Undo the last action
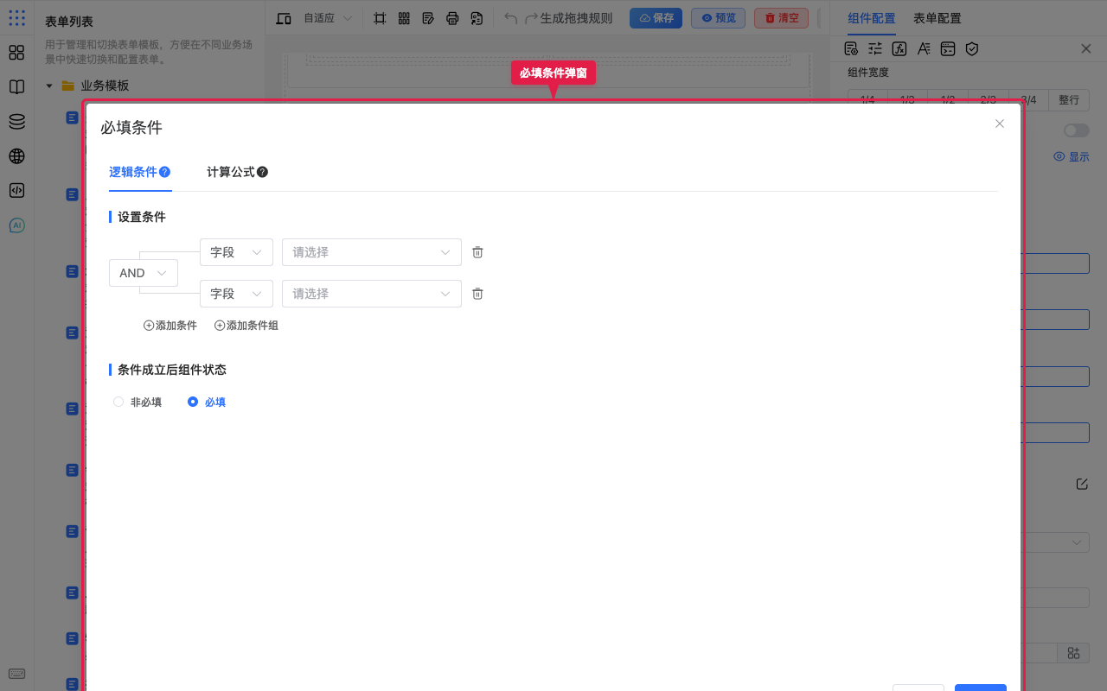This screenshot has height=691, width=1107. (511, 18)
